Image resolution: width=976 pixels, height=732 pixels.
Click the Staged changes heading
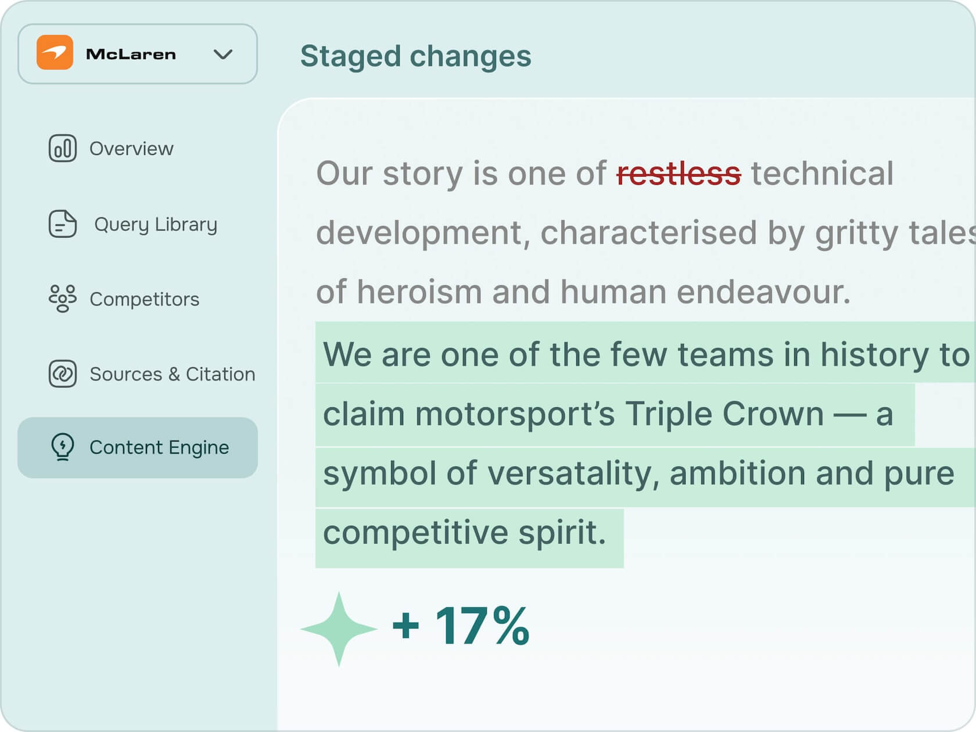pos(415,56)
